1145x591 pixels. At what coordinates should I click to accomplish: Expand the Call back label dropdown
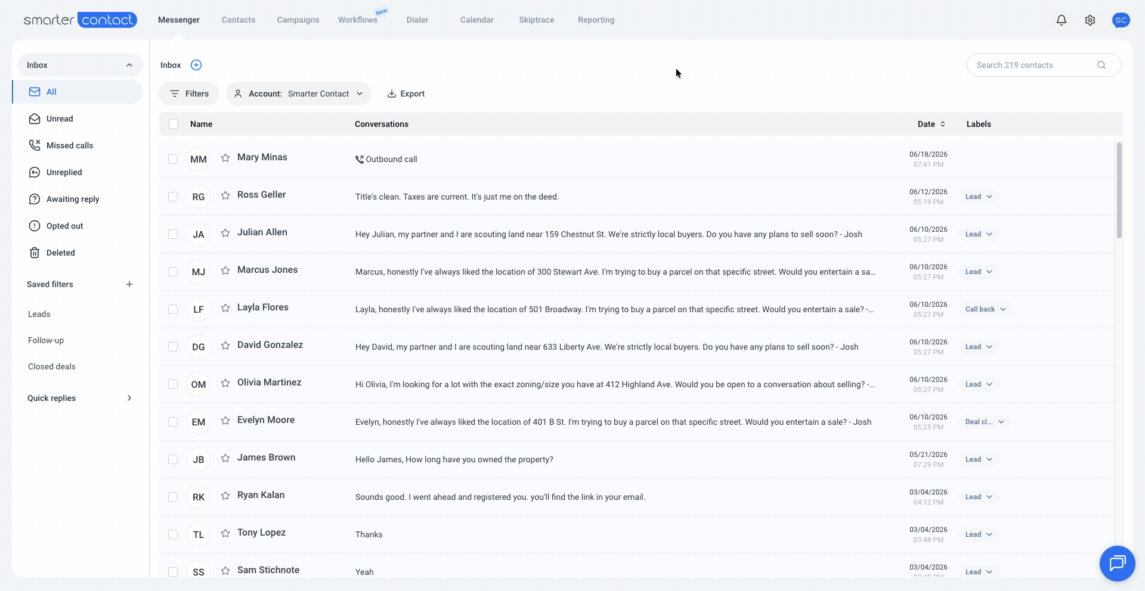(x=986, y=309)
